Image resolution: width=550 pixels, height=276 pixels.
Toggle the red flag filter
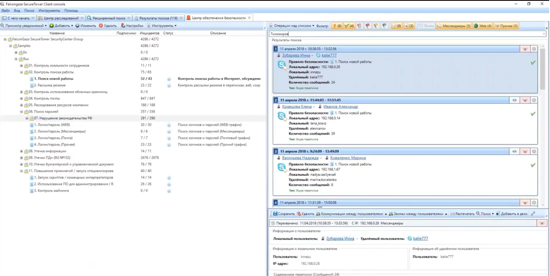(368, 26)
